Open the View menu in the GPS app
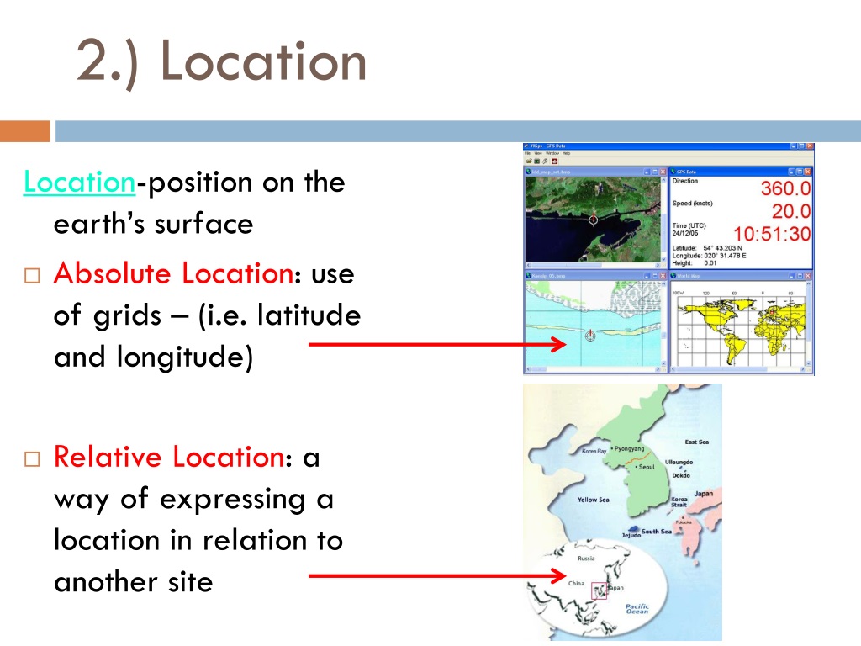Viewport: 861px width, 646px height. point(538,153)
